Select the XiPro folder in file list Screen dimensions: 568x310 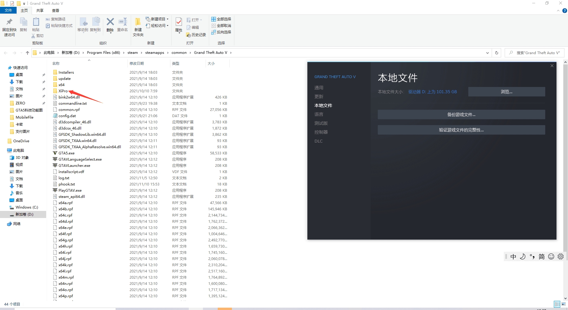[63, 91]
